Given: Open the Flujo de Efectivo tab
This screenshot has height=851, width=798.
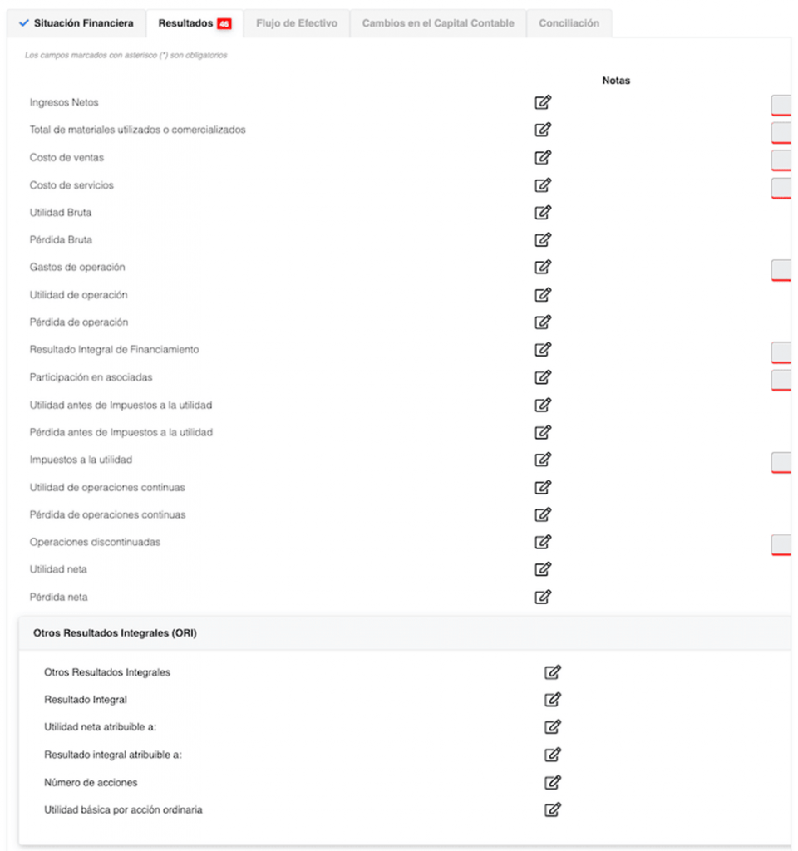Looking at the screenshot, I should [297, 23].
